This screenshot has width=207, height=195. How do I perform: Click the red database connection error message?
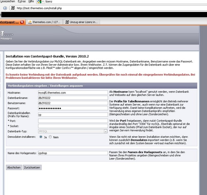(100, 76)
